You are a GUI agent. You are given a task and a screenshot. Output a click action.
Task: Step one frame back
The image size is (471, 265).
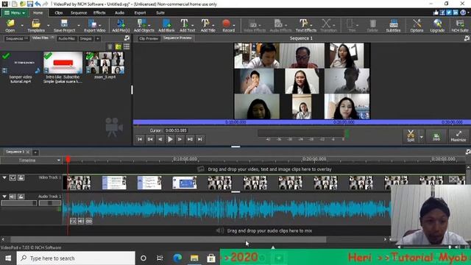[x=160, y=139]
